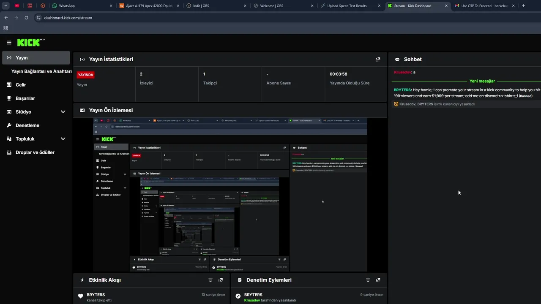Switch to the Ajazz AJ179 Apex tab

[x=150, y=6]
